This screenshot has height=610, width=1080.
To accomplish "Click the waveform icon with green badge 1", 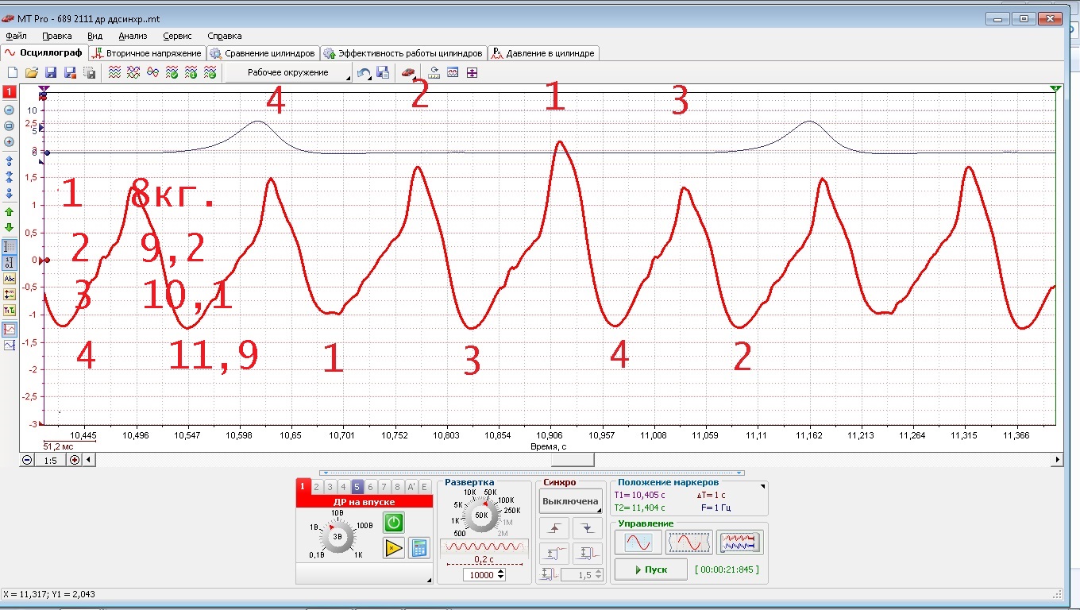I will (191, 73).
